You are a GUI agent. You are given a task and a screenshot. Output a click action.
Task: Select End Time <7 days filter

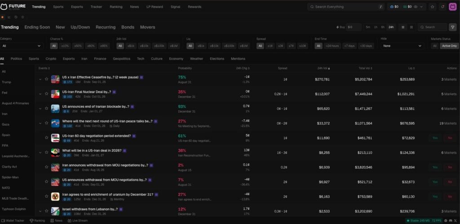349,46
